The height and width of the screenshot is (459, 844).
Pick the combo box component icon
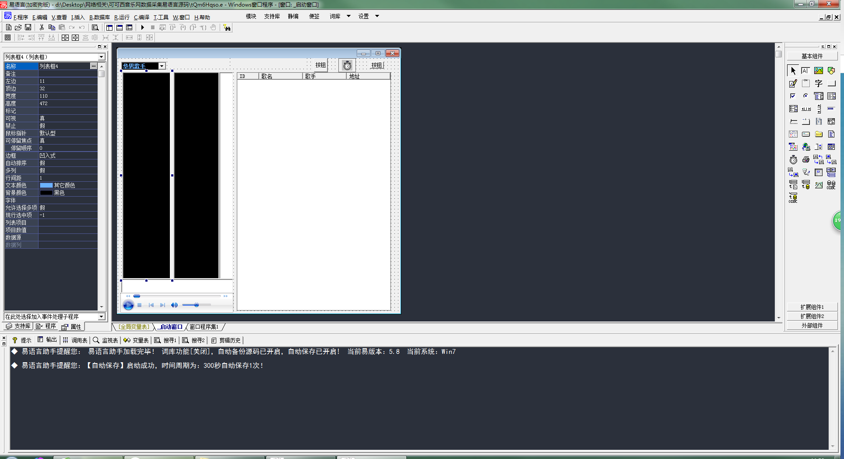pos(819,96)
